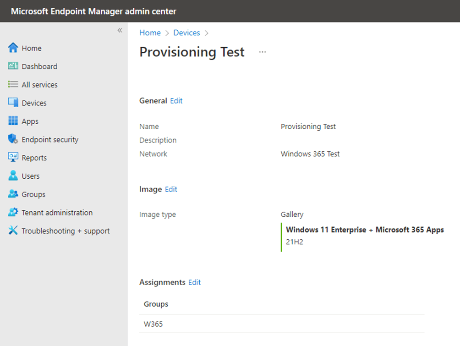Edit the General section
The height and width of the screenshot is (346, 460).
pos(176,101)
